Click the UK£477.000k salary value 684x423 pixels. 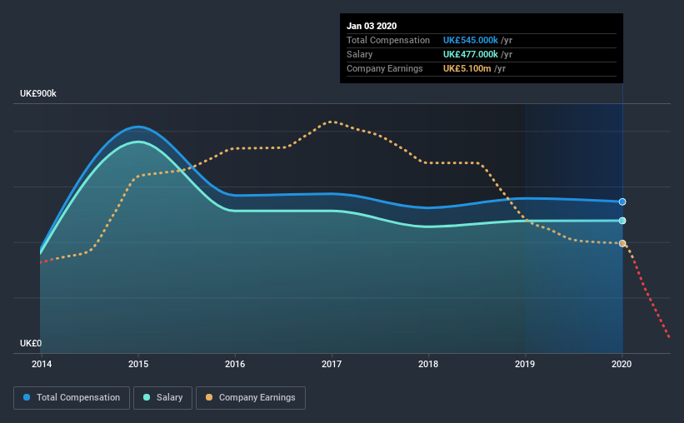point(470,54)
